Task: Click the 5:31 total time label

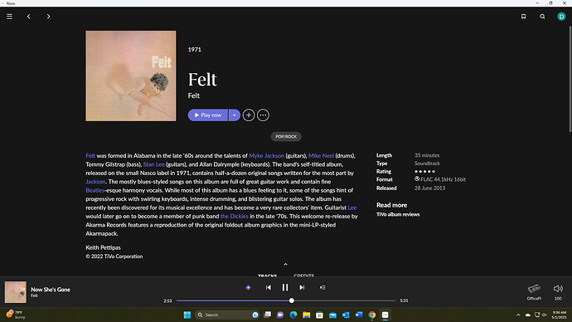Action: [404, 300]
